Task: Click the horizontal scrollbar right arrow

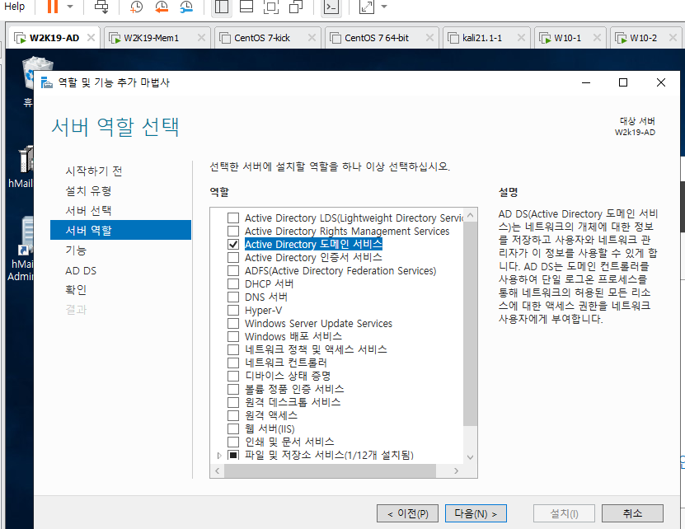Action: (456, 470)
